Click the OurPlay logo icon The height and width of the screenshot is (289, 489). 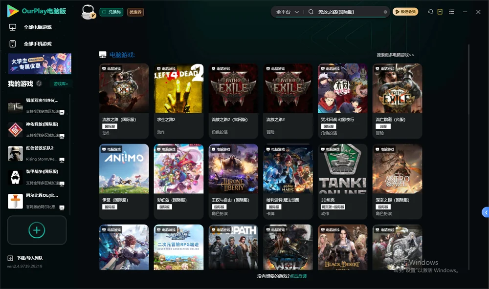click(x=13, y=11)
